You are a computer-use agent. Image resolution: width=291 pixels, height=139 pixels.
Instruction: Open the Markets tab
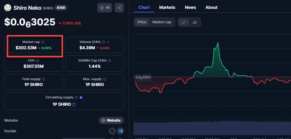167,7
